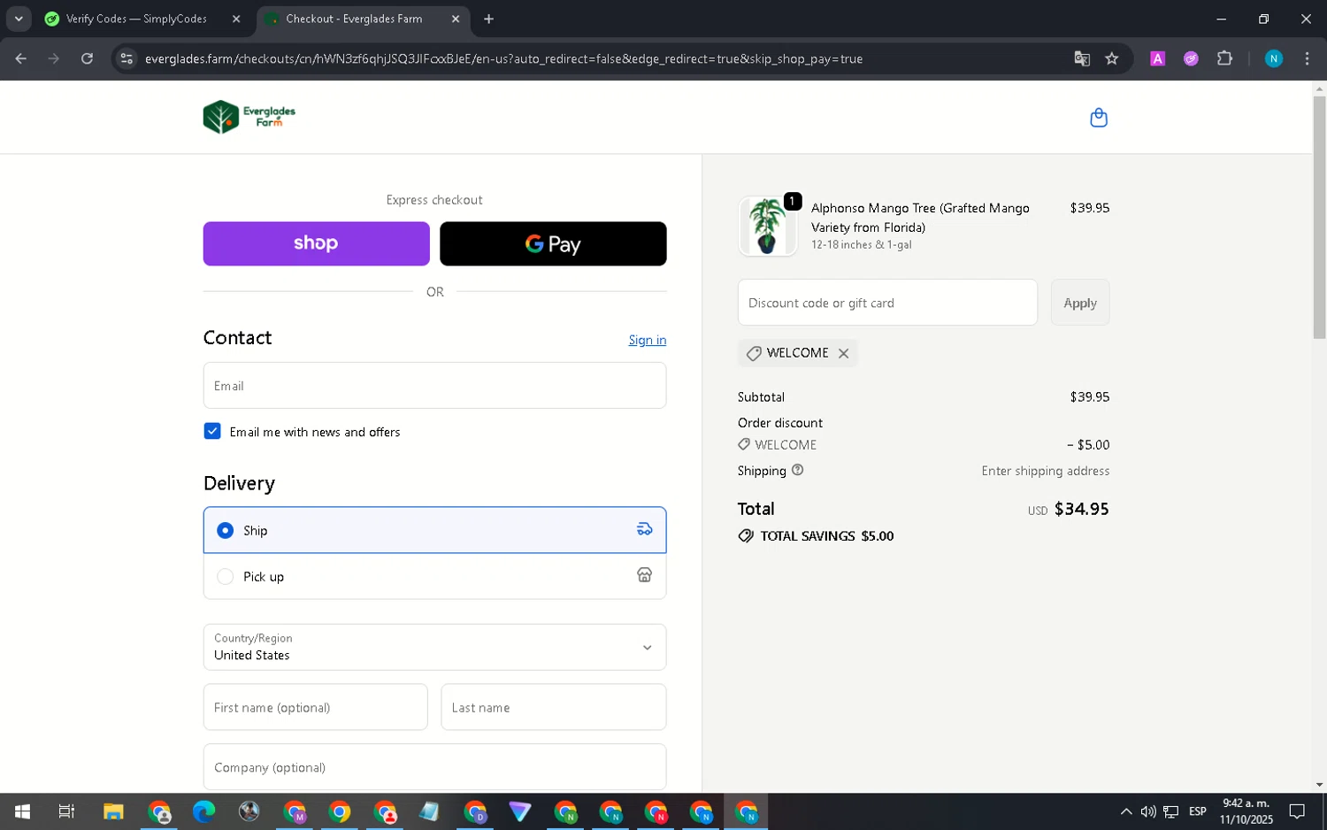The width and height of the screenshot is (1327, 830).
Task: Click the total amount $34.95
Action: click(x=1081, y=509)
